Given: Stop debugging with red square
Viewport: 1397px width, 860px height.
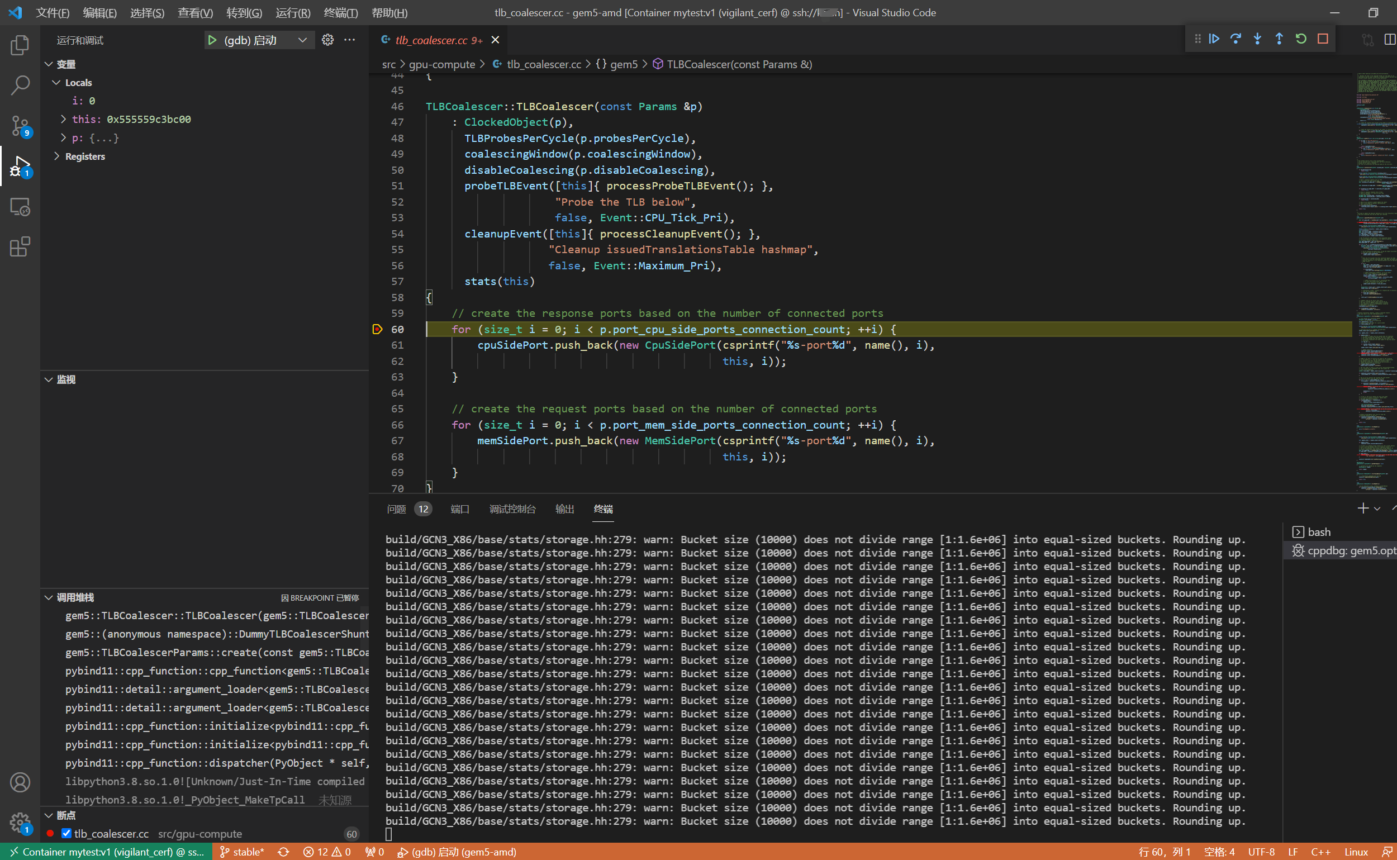Looking at the screenshot, I should (x=1323, y=39).
